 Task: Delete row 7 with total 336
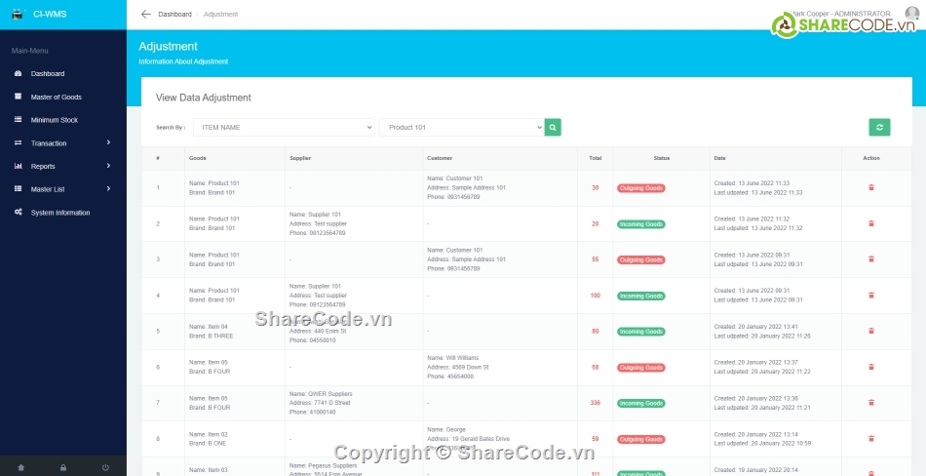[871, 403]
